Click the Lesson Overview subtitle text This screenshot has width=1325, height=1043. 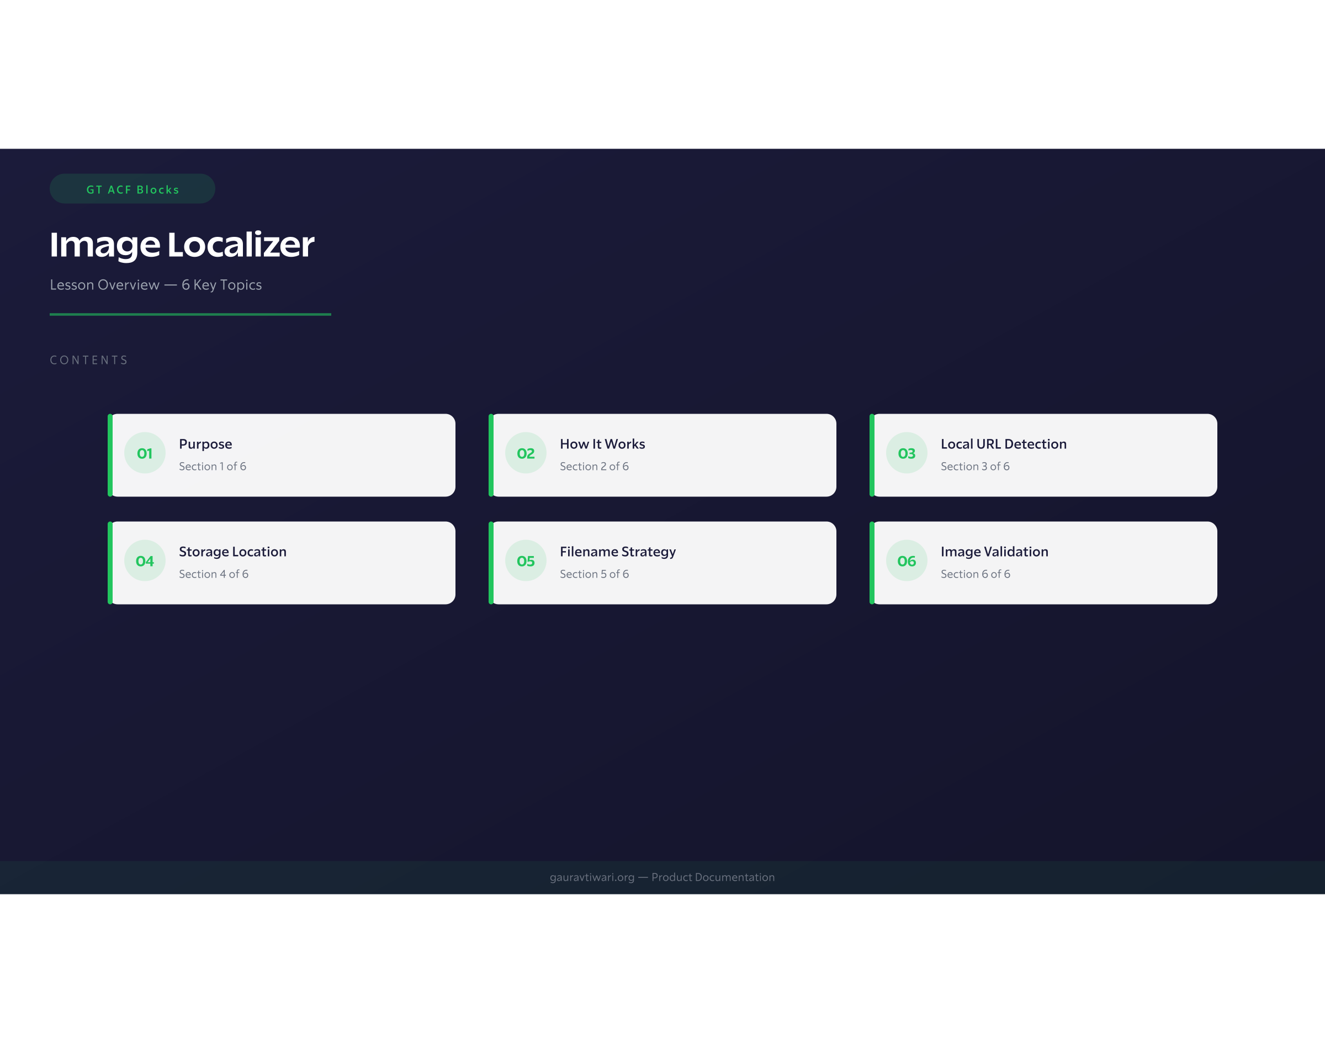[x=156, y=284]
